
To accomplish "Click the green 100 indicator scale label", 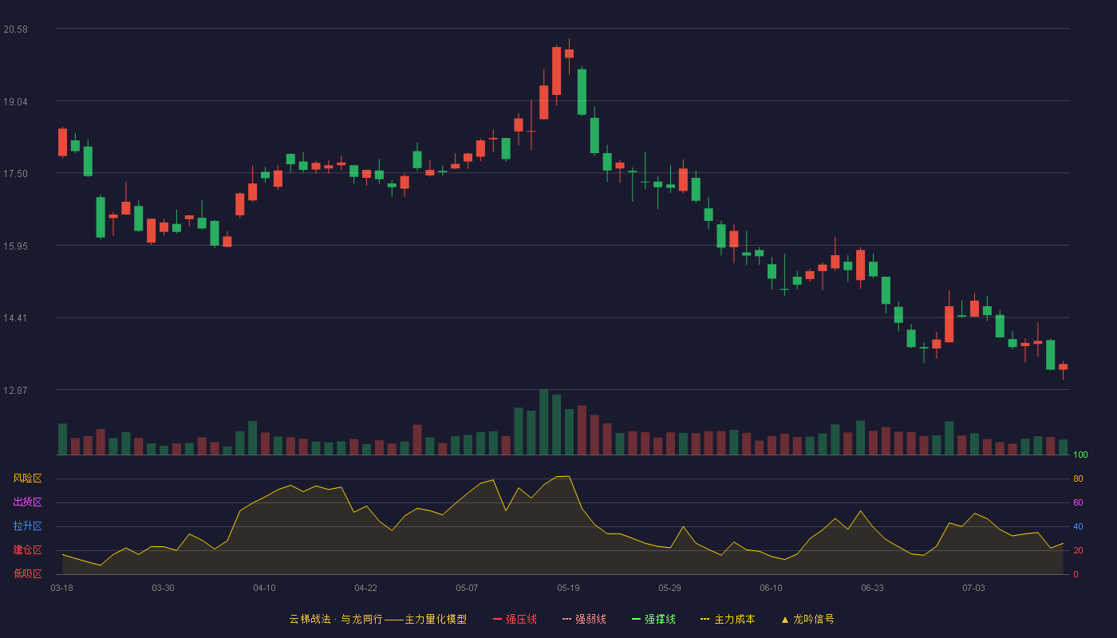I will (1081, 455).
